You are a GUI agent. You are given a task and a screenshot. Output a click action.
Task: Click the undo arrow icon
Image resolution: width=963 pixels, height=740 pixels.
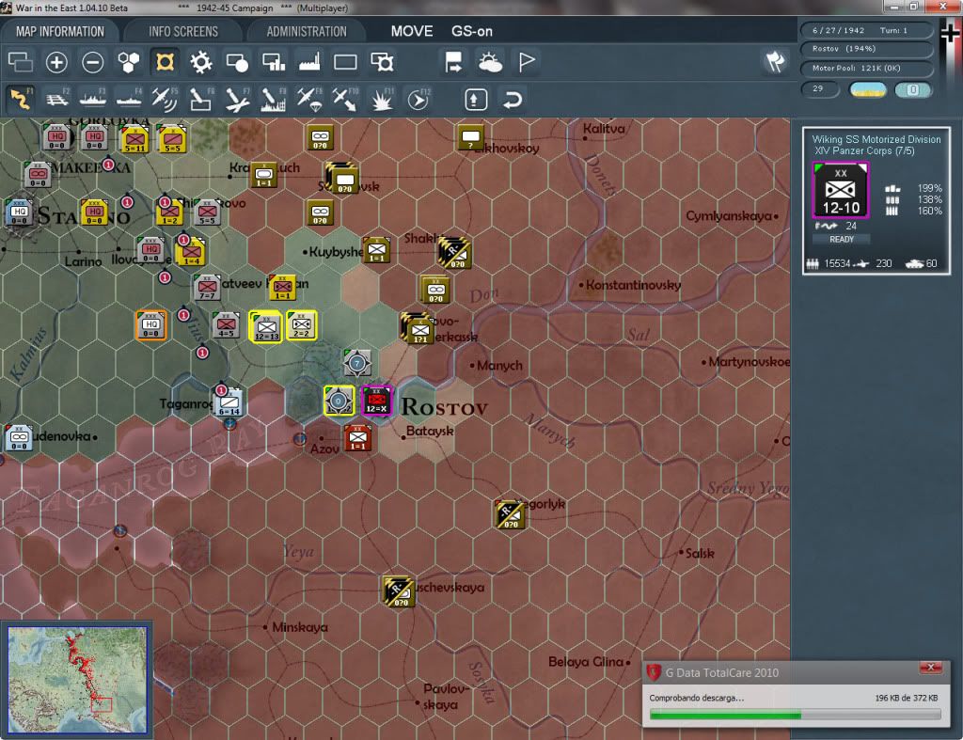(513, 99)
